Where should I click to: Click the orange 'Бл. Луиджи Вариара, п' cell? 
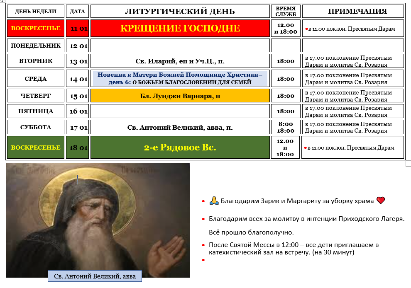pos(180,96)
